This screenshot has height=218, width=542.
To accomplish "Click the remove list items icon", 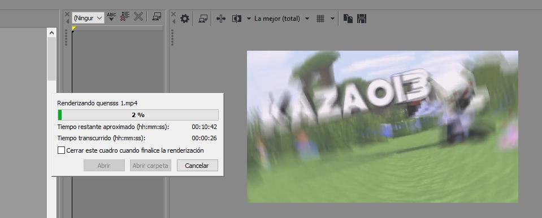I will point(124,16).
